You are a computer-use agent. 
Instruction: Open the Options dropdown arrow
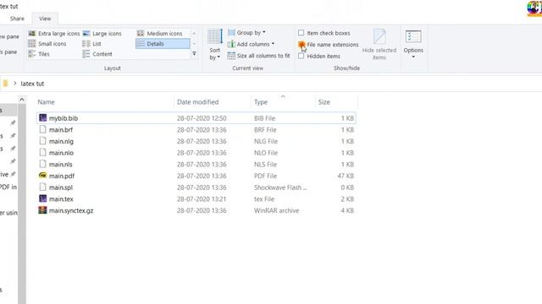pos(413,57)
